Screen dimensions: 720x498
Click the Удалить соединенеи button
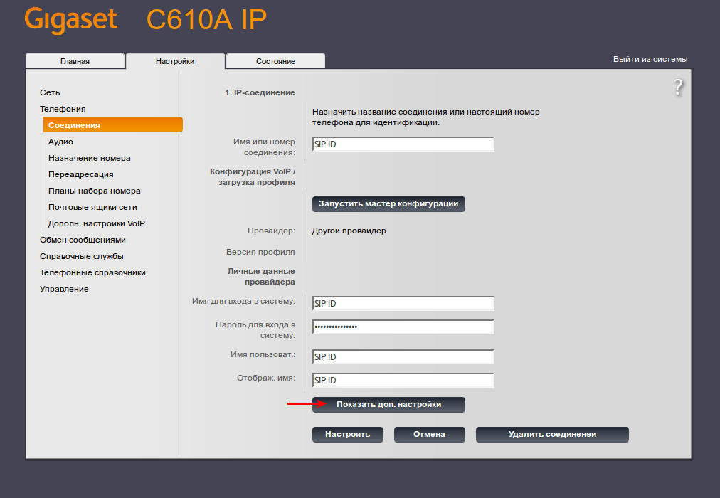click(552, 434)
